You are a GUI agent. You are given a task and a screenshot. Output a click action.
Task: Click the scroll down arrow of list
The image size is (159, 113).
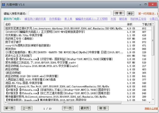click(153, 100)
